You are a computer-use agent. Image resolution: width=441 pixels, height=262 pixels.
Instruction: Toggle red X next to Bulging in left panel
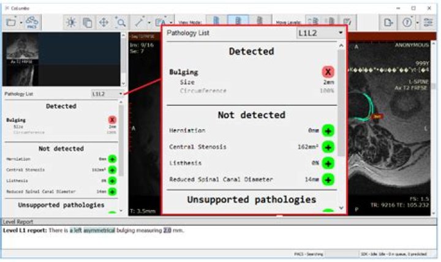(x=112, y=120)
